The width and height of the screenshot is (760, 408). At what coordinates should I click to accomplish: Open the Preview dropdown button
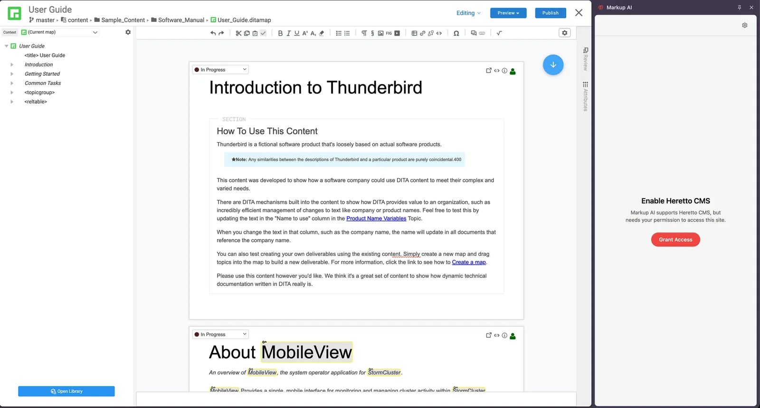coord(508,13)
